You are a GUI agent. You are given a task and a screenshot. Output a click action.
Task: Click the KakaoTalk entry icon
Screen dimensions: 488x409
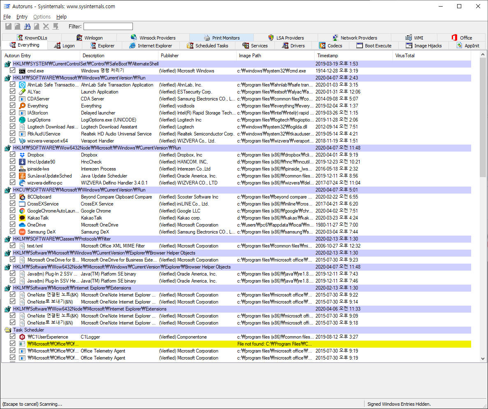[22, 218]
